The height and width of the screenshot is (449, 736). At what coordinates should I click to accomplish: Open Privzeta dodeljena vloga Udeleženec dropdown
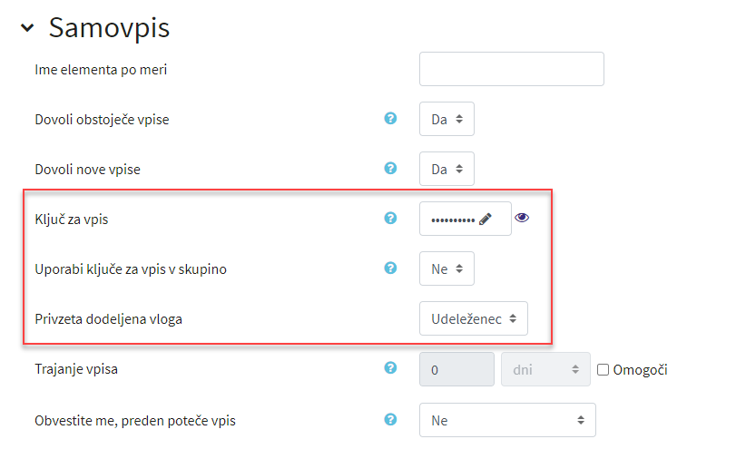pos(473,318)
